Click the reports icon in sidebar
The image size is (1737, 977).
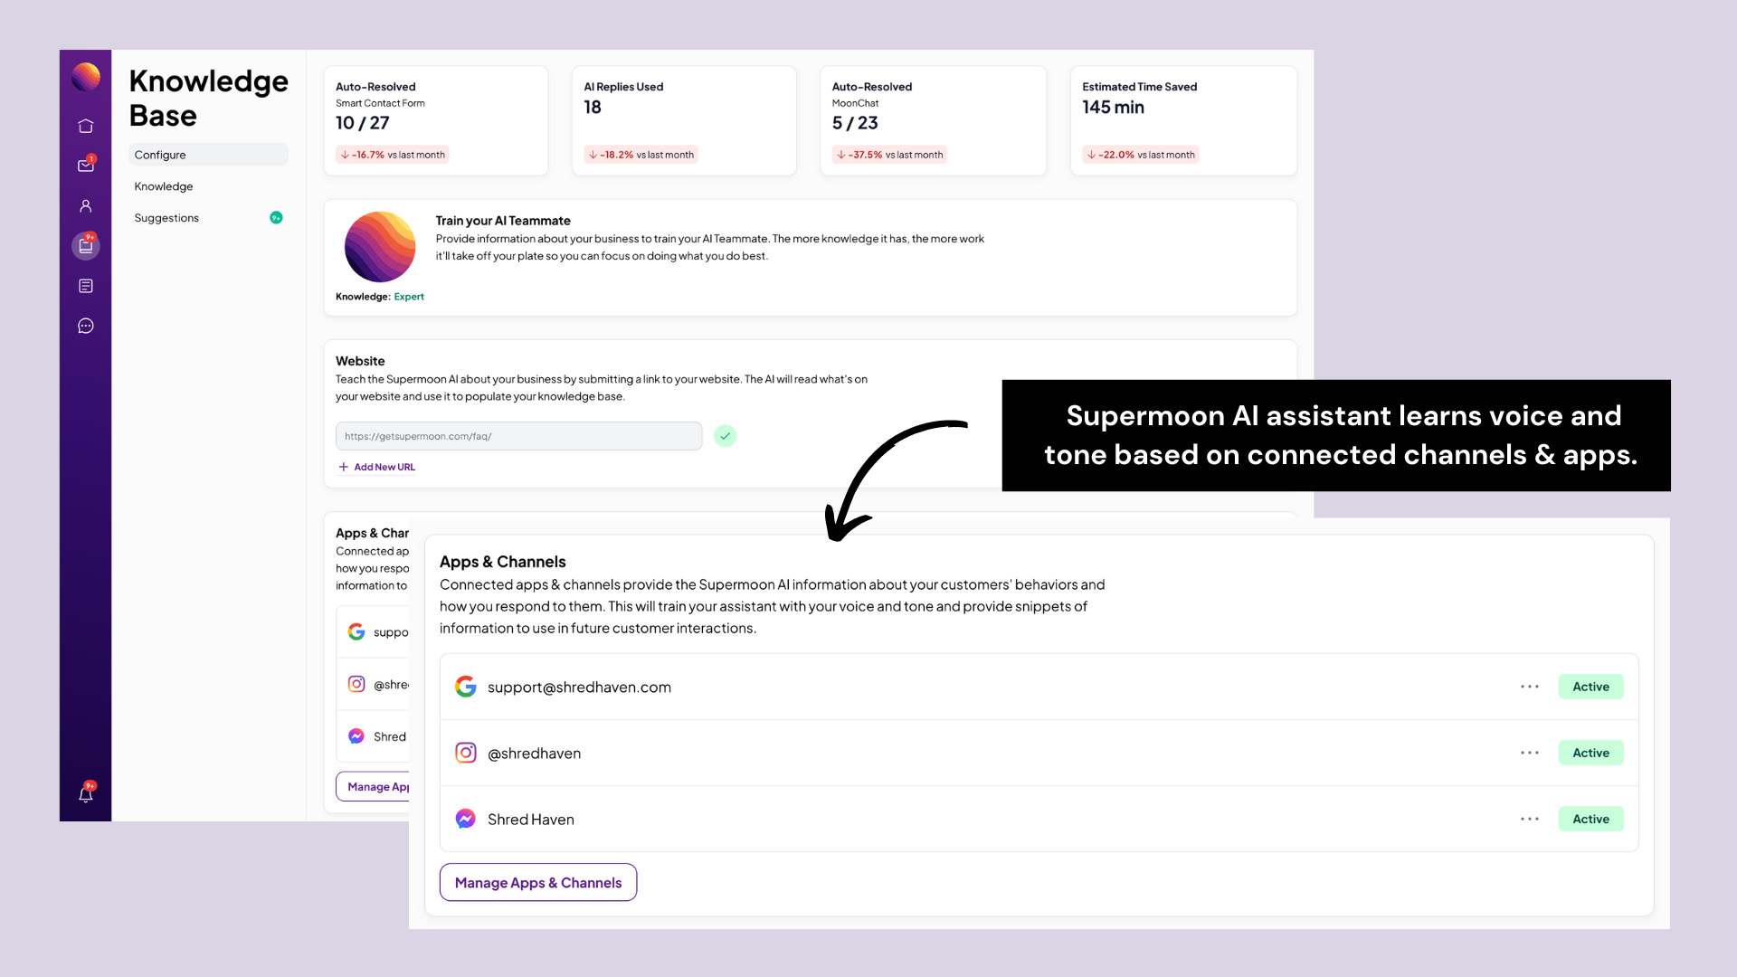coord(85,286)
